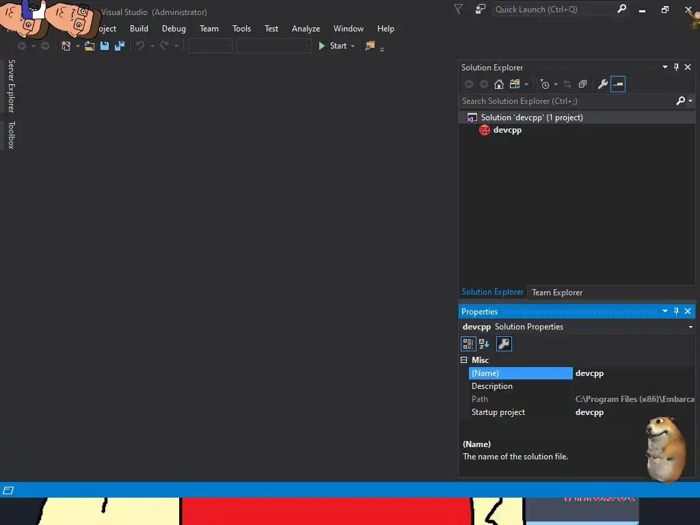Click Solution Explorer forward arrow icon
The width and height of the screenshot is (700, 525).
point(484,84)
